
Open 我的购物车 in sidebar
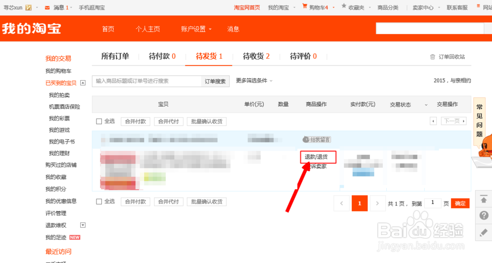pos(59,71)
